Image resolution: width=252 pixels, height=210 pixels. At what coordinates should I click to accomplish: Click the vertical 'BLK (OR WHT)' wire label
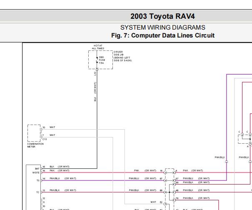tap(95, 92)
